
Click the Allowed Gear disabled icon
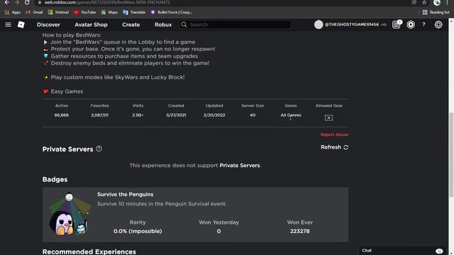coord(328,118)
